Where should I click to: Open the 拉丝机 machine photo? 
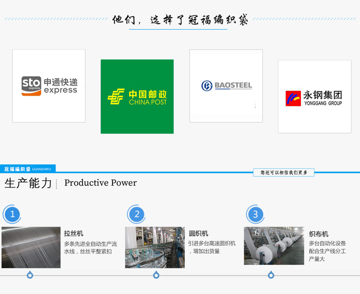pos(31,247)
